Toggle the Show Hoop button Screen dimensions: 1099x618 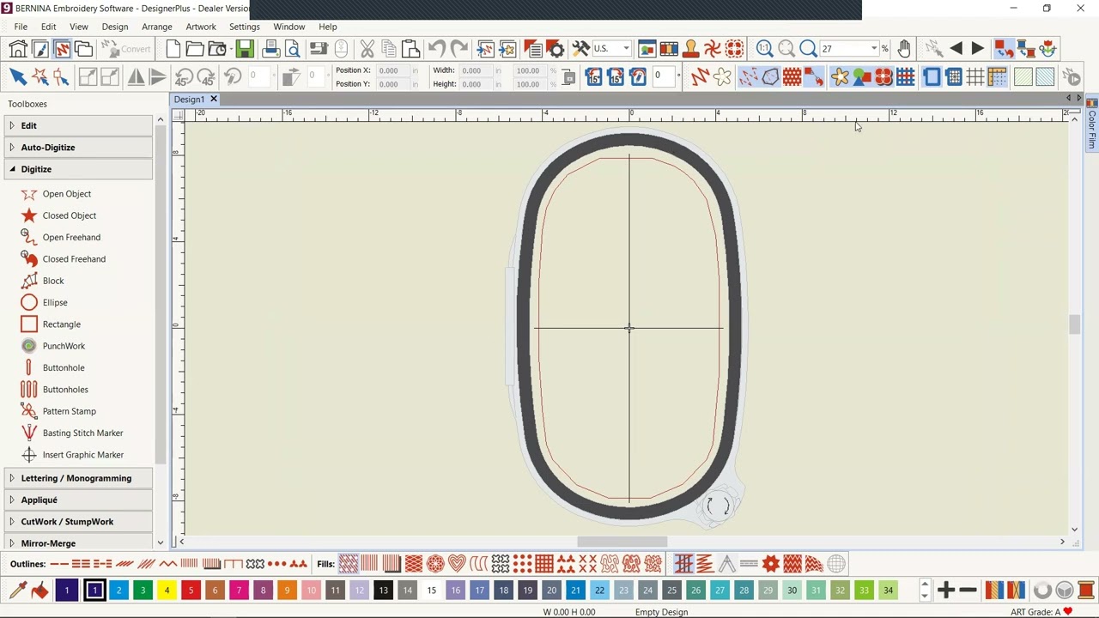(x=932, y=77)
